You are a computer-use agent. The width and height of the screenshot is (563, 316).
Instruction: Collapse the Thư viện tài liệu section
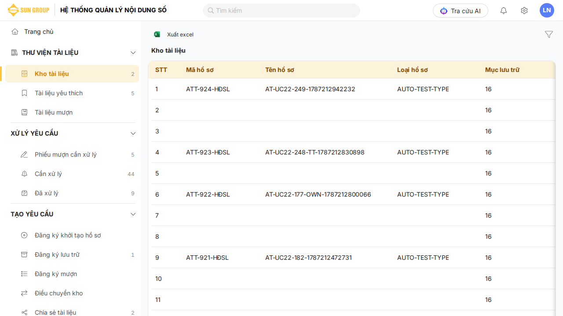[x=133, y=53]
